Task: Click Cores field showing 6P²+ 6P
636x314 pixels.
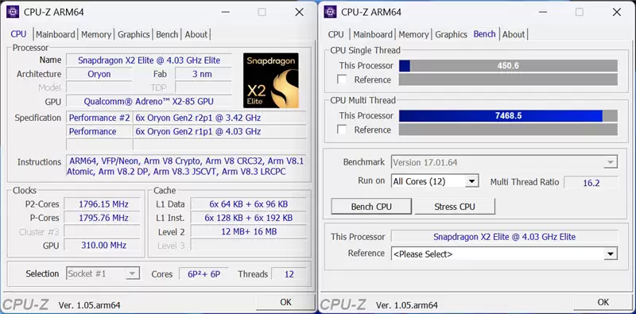Action: [204, 273]
